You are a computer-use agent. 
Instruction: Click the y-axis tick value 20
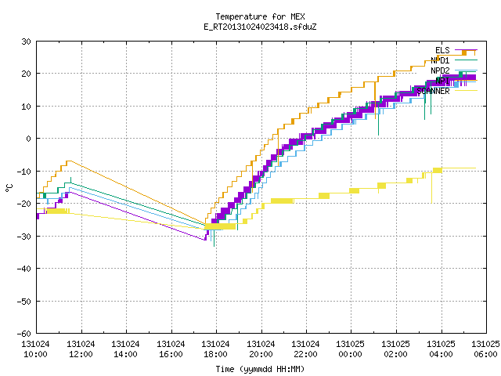tap(26, 74)
